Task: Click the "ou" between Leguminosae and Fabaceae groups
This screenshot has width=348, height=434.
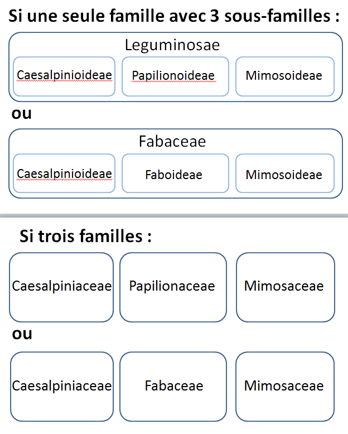Action: 21,114
